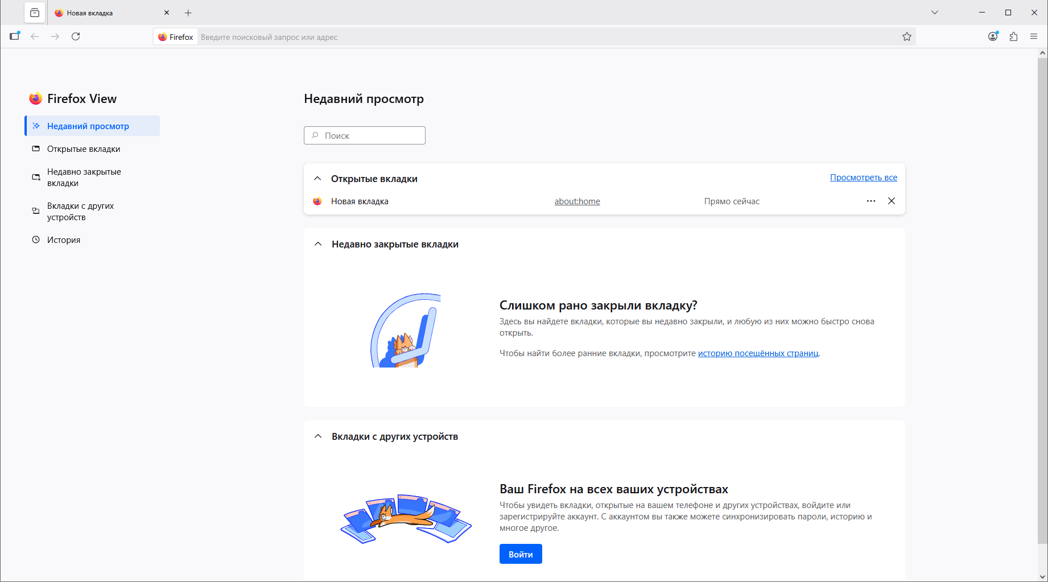The width and height of the screenshot is (1048, 582).
Task: Click the laptop fox illustration
Action: tap(406, 330)
